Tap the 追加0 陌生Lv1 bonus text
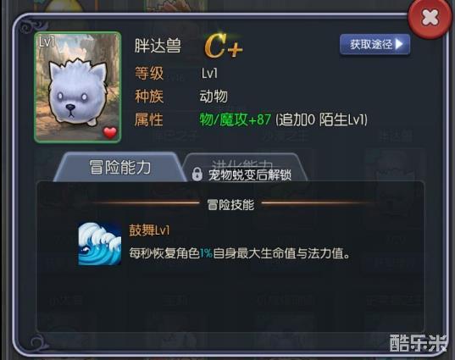The image size is (455, 360). click(321, 119)
